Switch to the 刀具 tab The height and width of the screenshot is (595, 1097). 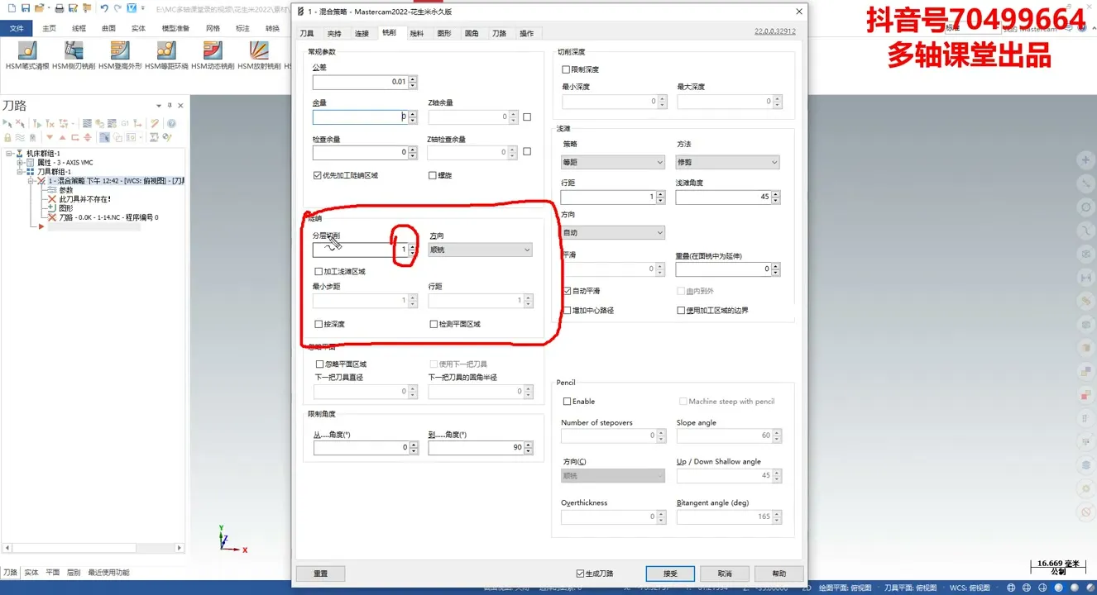point(307,34)
